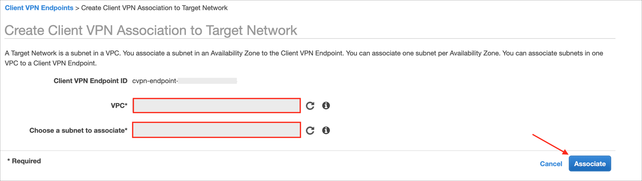Screen dimensions: 642x181
Task: Click the '* Required' note
Action: [x=24, y=161]
